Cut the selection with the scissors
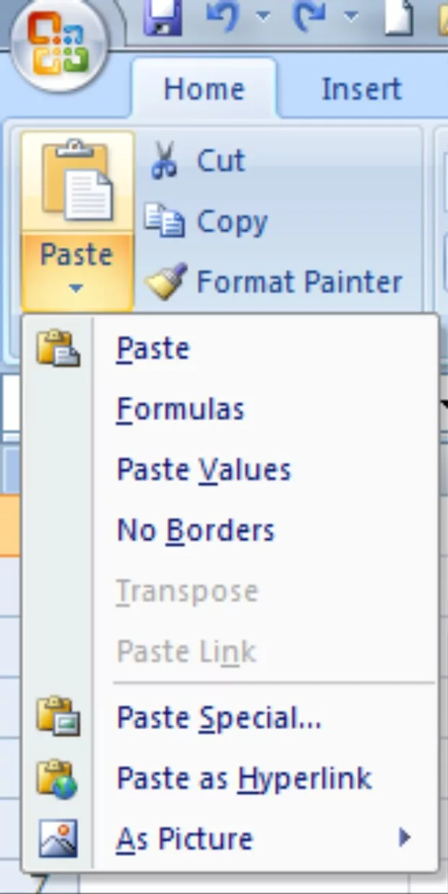Screen dimensions: 448x894 (197, 161)
